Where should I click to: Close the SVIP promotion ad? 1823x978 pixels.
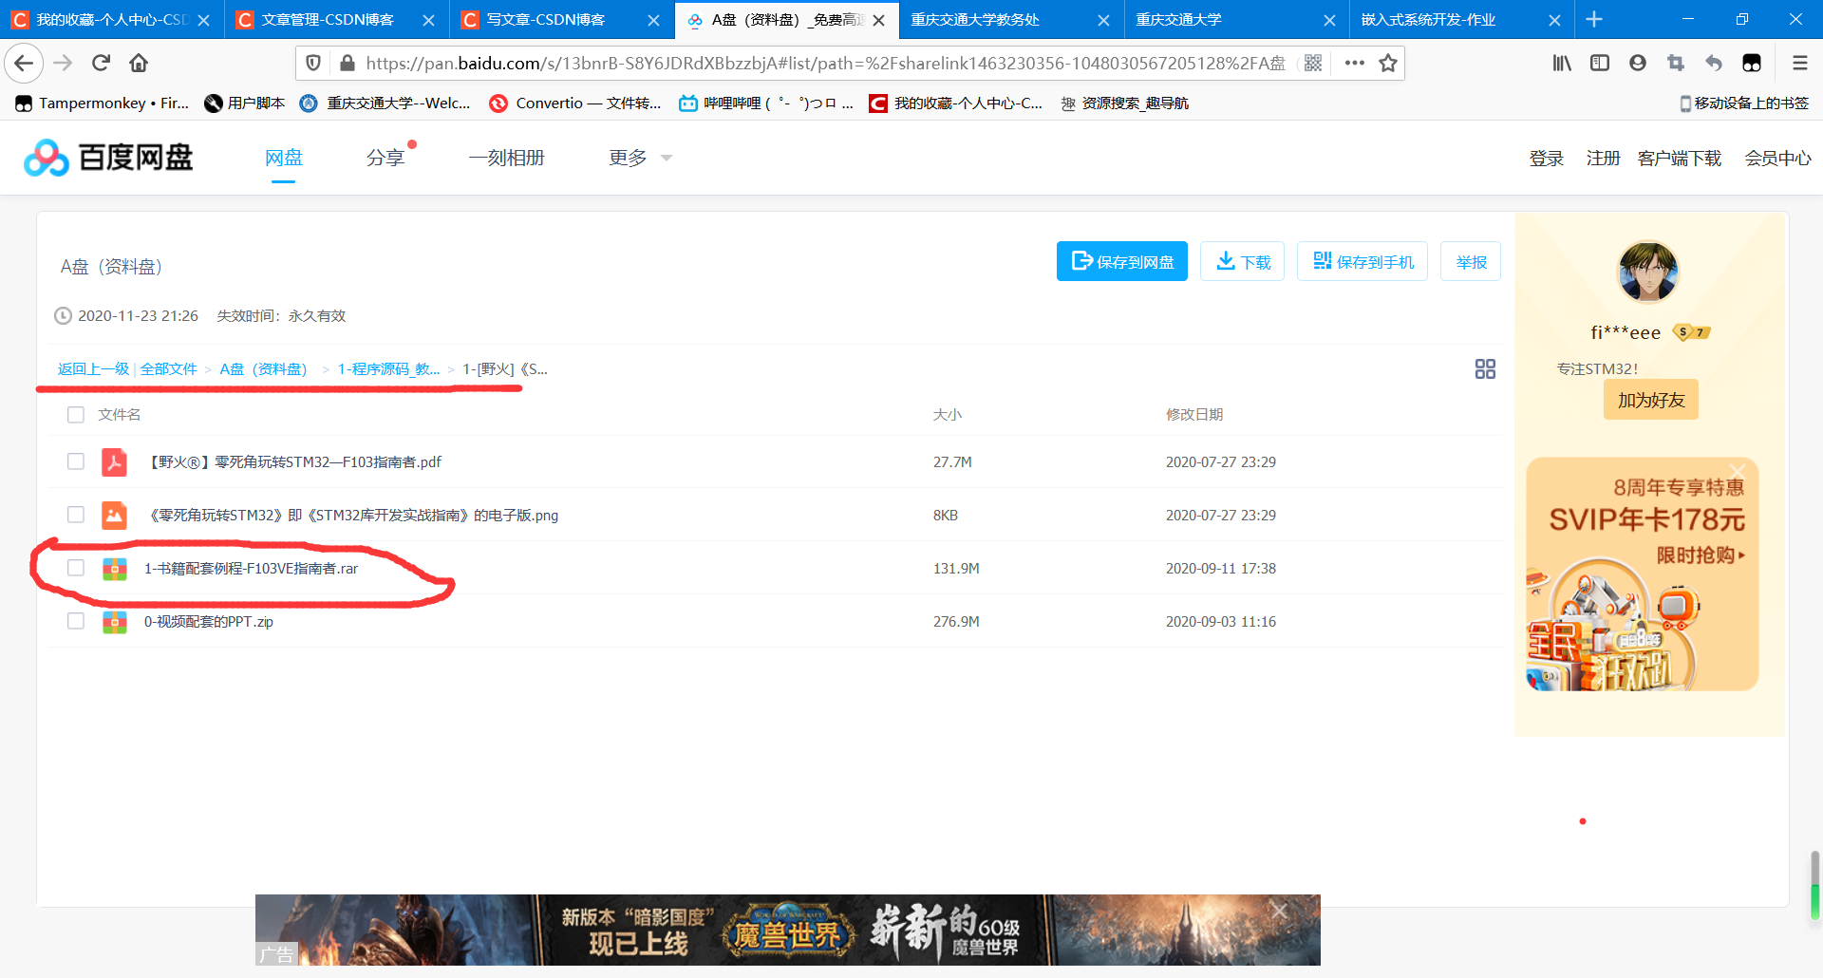click(x=1738, y=471)
